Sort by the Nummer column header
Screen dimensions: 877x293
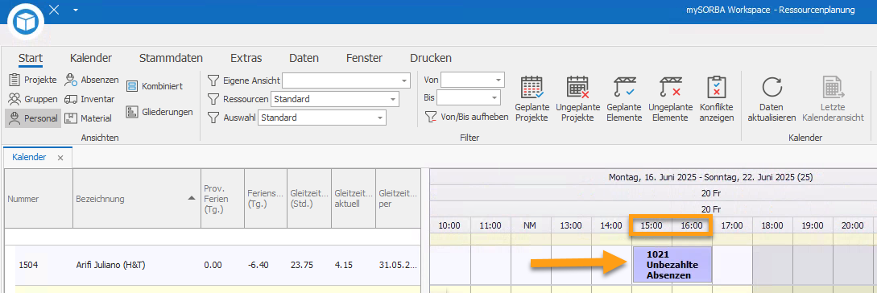tap(39, 199)
